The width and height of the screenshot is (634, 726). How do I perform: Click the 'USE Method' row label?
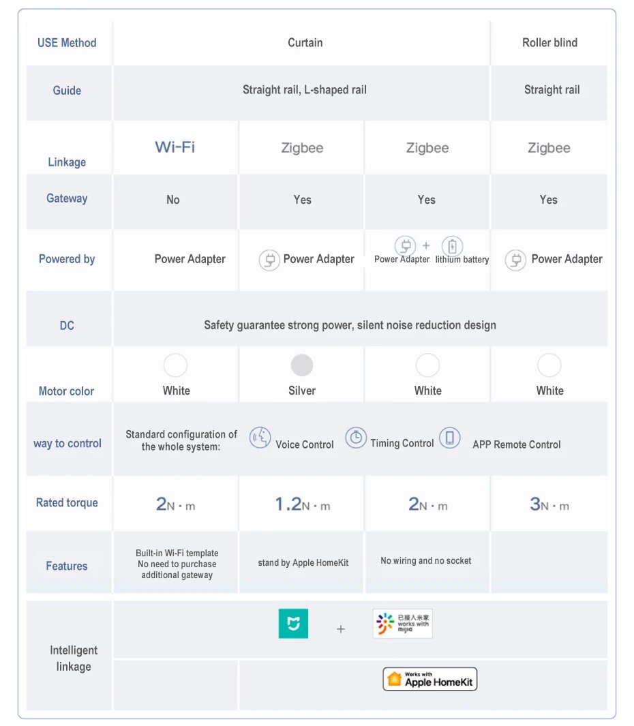click(x=67, y=42)
